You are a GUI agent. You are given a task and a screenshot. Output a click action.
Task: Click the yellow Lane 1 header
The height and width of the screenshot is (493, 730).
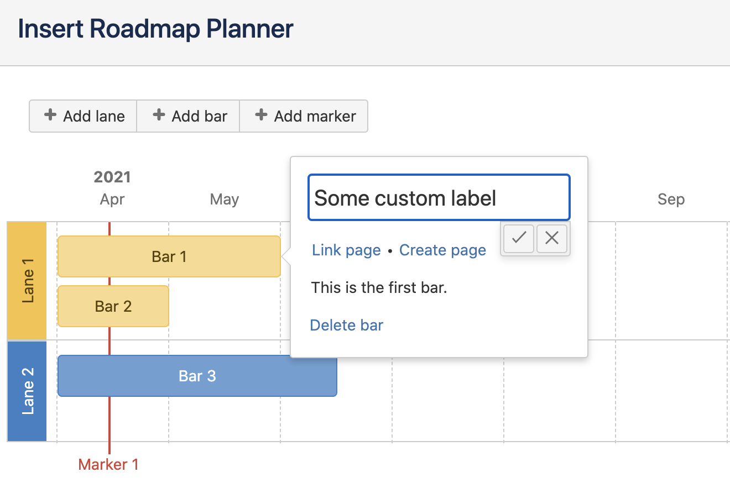click(27, 281)
